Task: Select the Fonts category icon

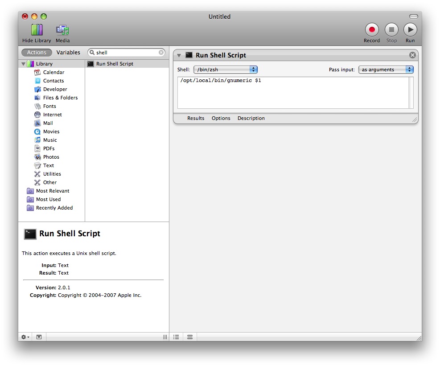Action: [x=37, y=106]
